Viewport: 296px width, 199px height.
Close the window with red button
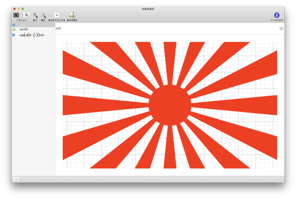pyautogui.click(x=14, y=9)
